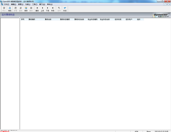Open the 工具 (Tools) menu

click(x=35, y=4)
